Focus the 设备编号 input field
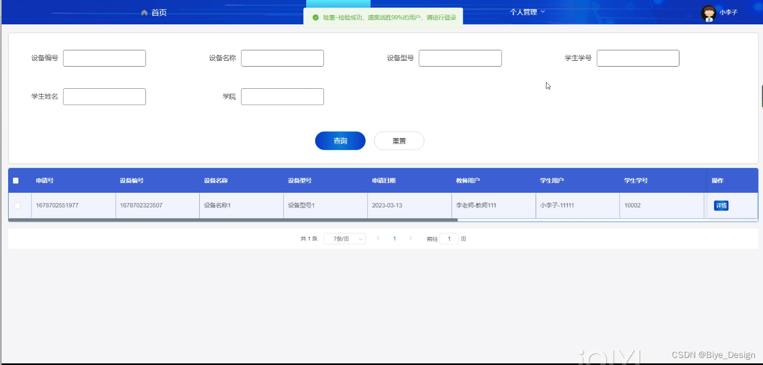 104,58
